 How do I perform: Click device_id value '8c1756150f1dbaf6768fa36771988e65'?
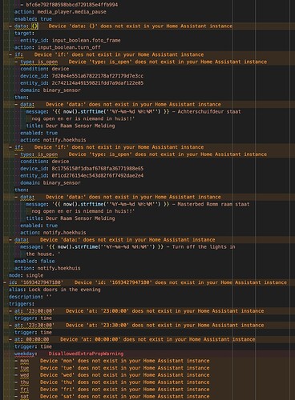coord(98,168)
